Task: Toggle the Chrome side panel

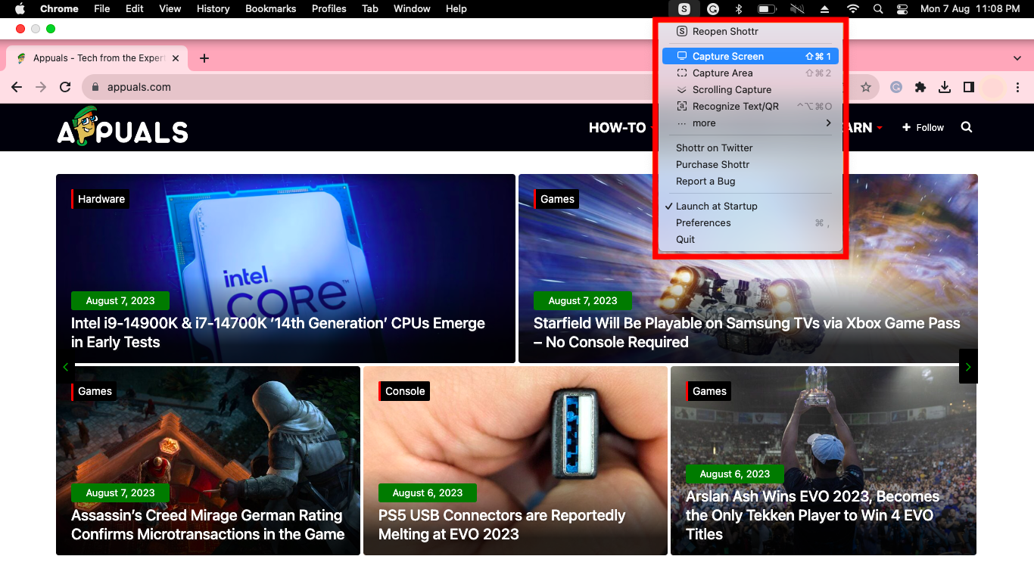Action: click(969, 87)
